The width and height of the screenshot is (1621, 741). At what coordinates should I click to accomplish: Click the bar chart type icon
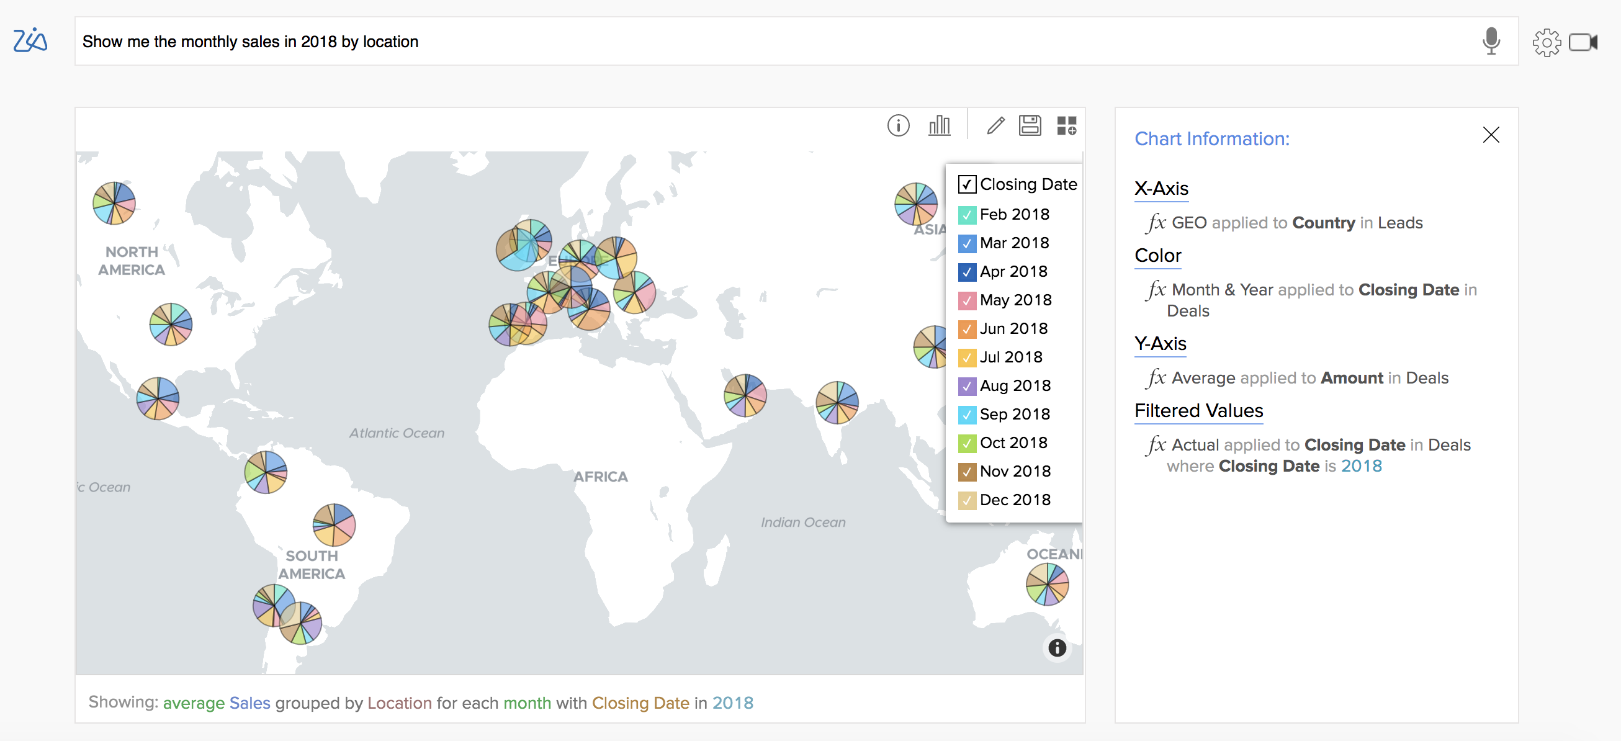[939, 126]
